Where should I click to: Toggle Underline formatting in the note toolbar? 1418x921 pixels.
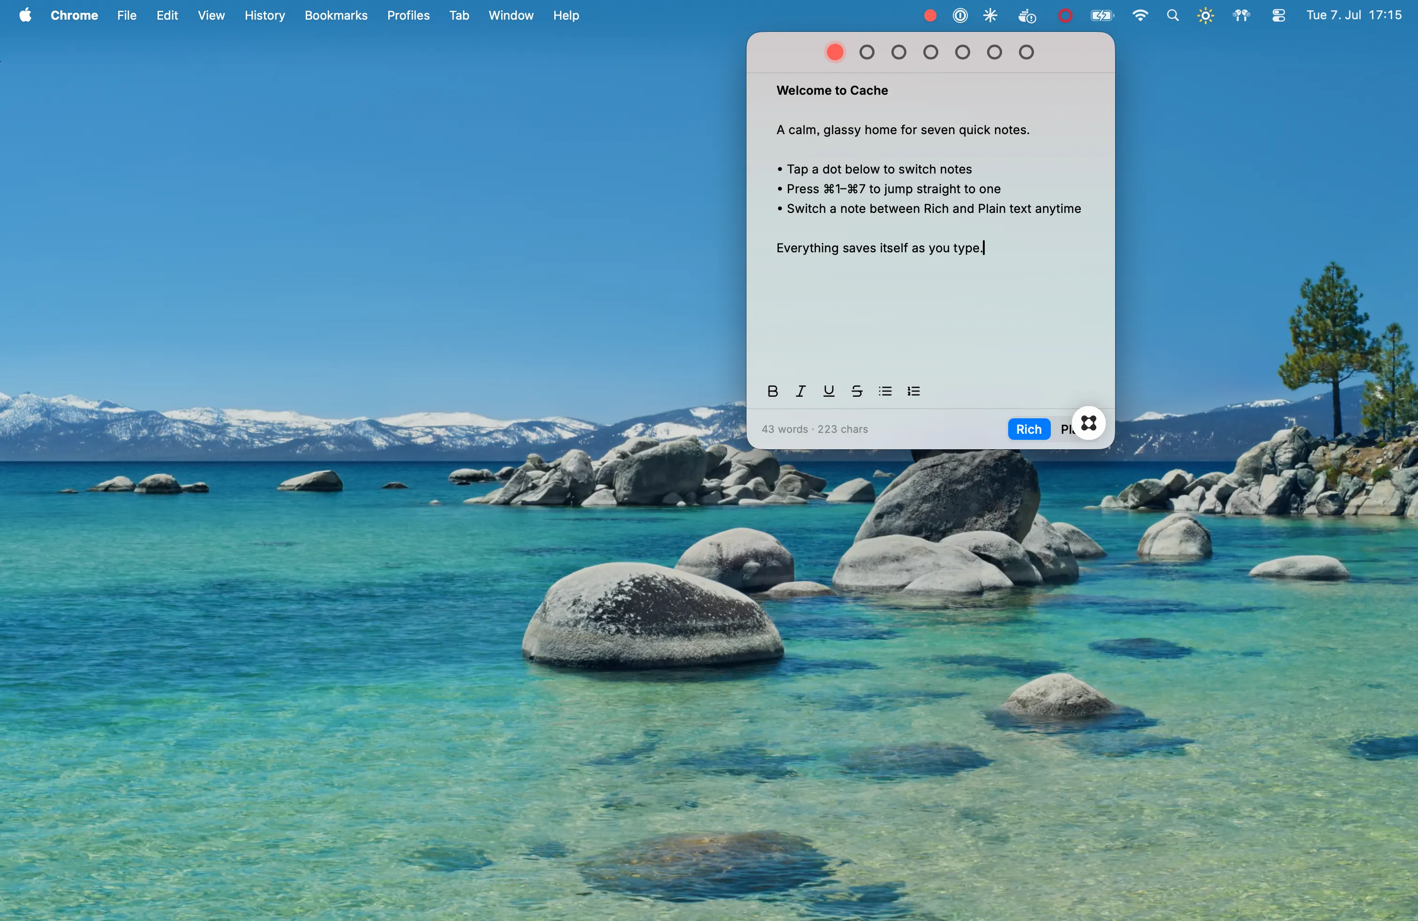[829, 391]
